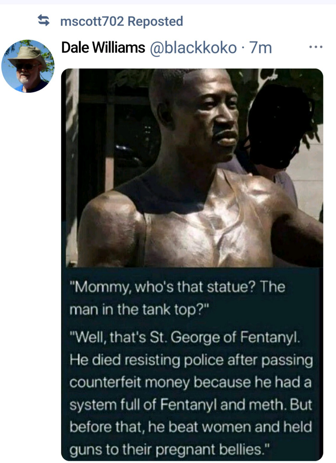Open the three-dot more options menu
This screenshot has width=336, height=463.
pyautogui.click(x=316, y=47)
